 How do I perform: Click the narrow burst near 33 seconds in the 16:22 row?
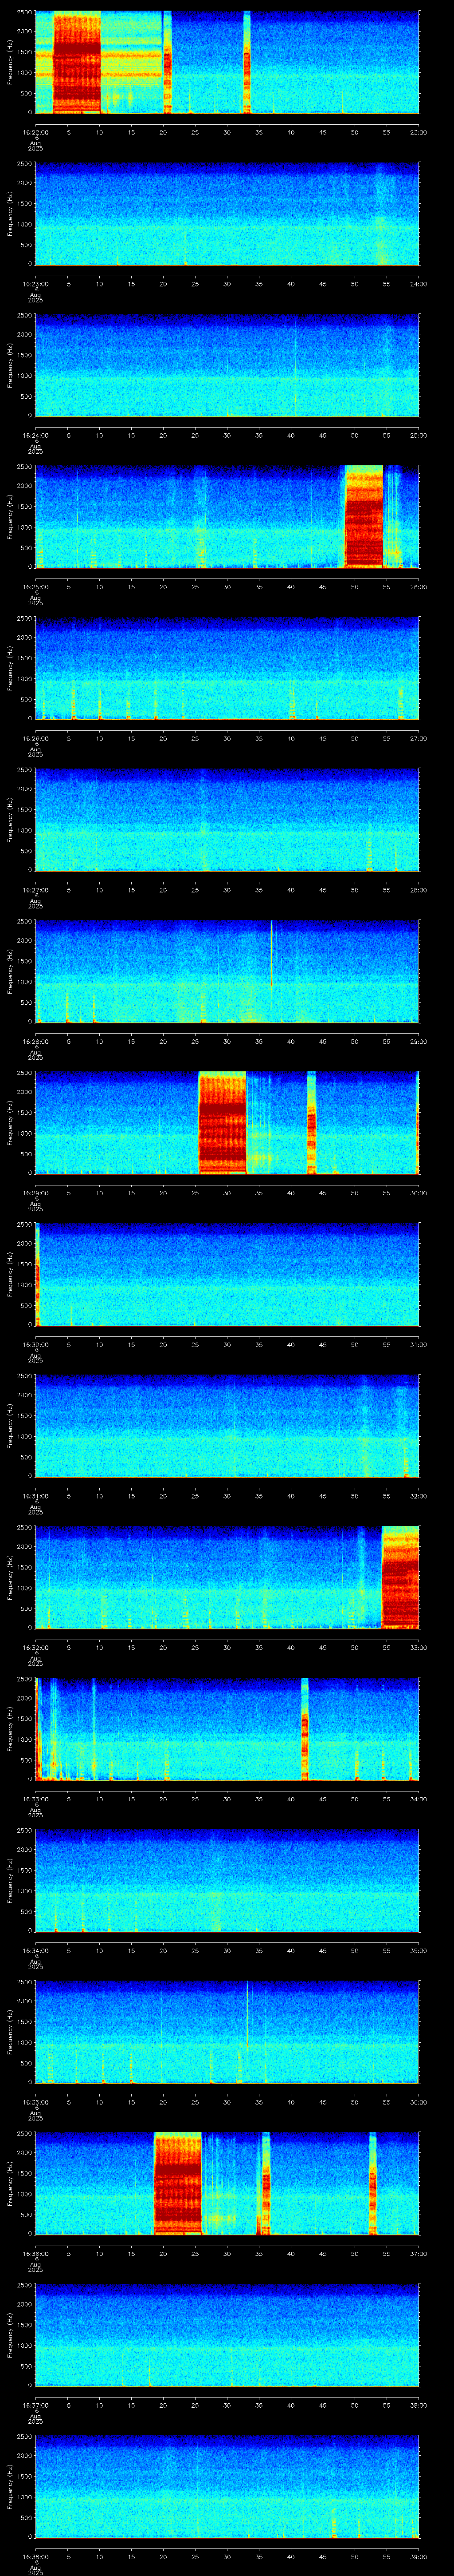247,63
